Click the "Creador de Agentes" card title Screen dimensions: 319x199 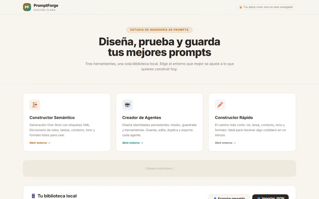[x=142, y=118]
